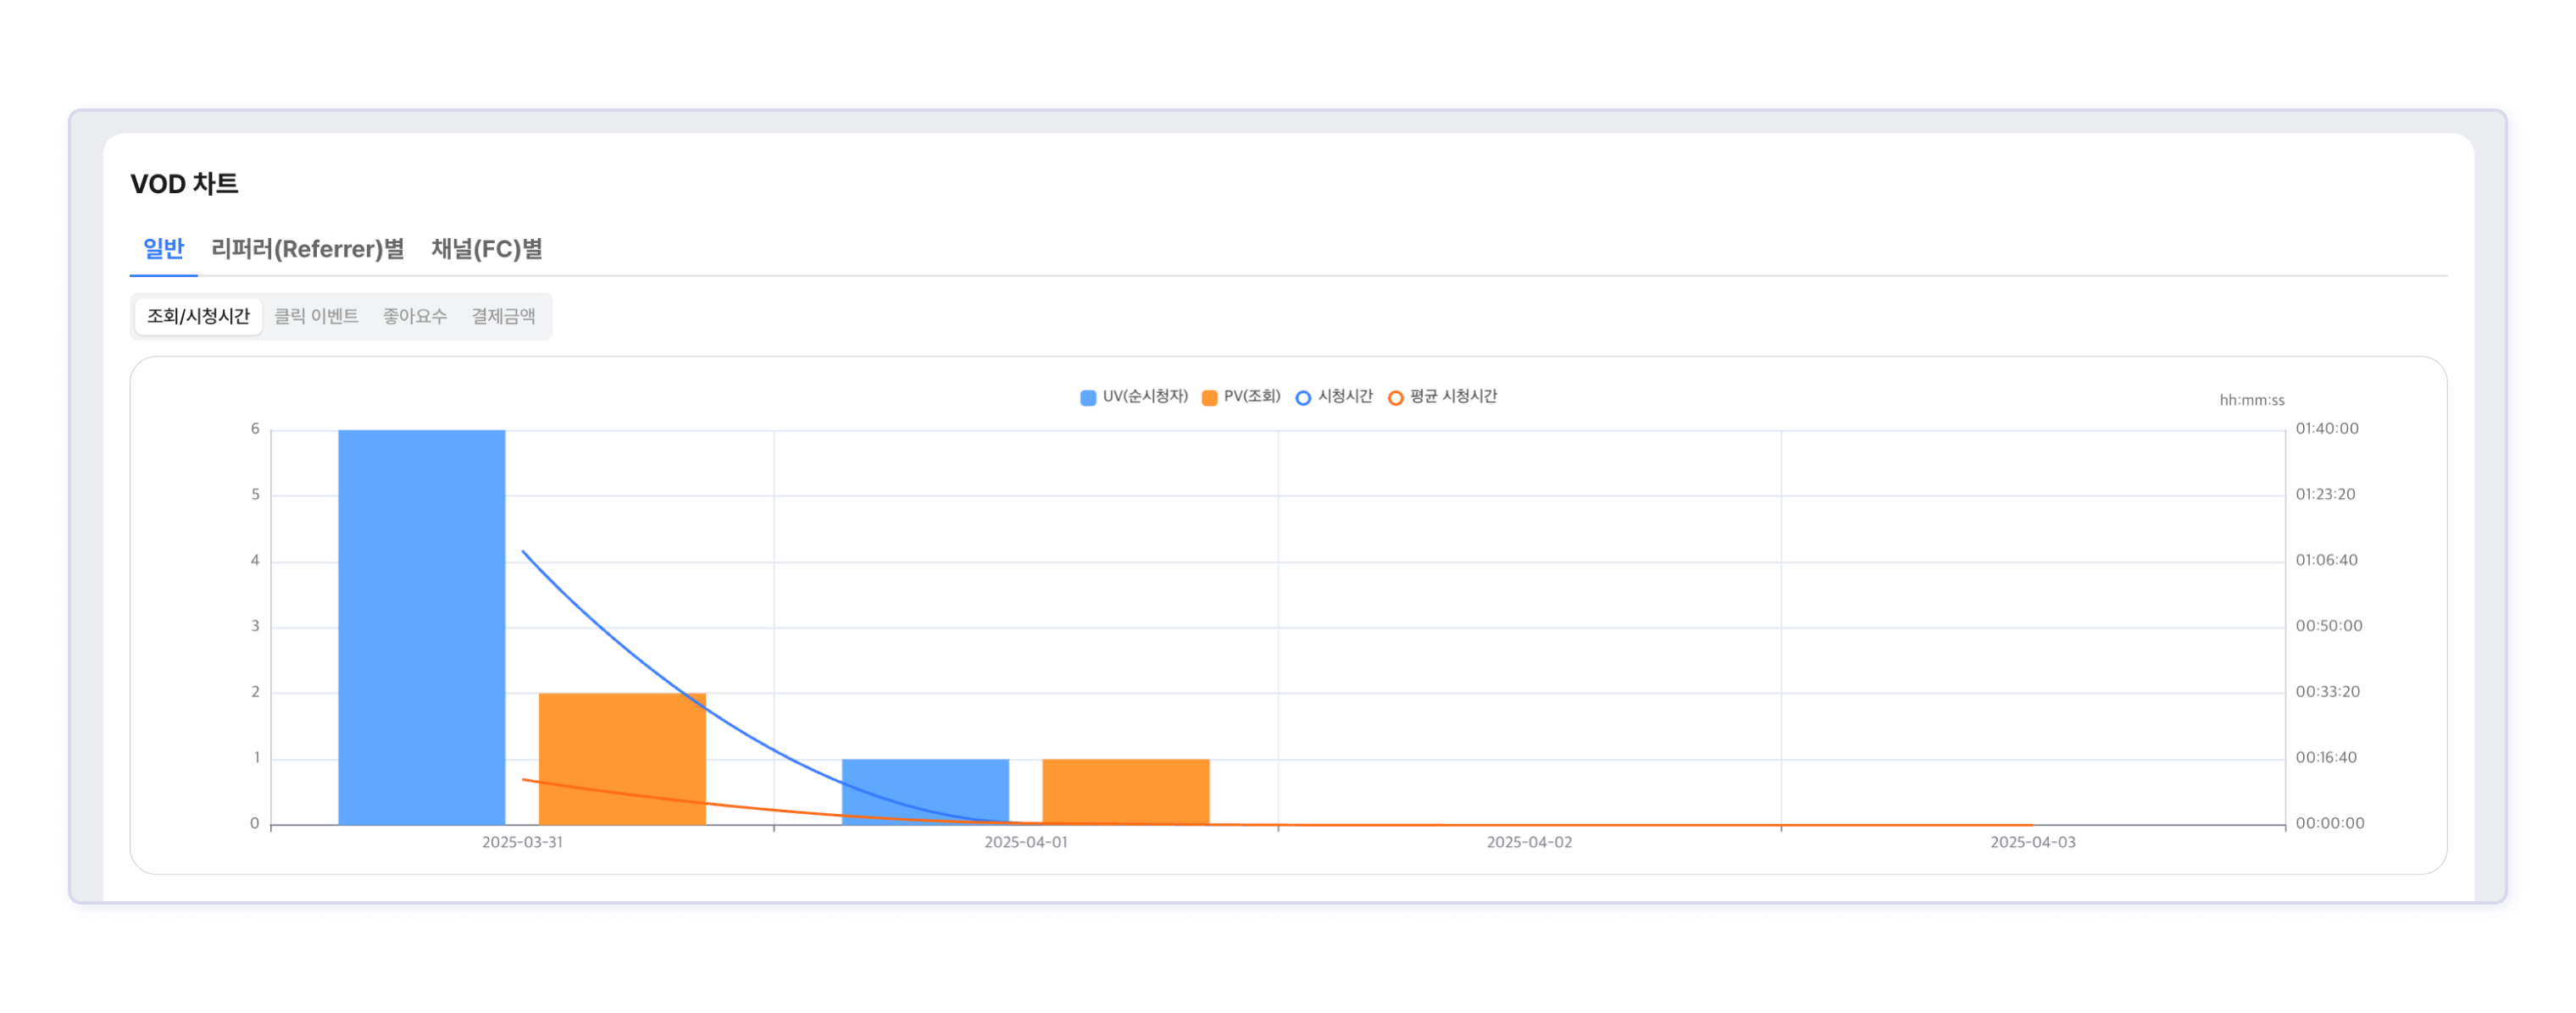Select the 결제금액 segment
Image resolution: width=2576 pixels, height=1013 pixels.
(503, 316)
